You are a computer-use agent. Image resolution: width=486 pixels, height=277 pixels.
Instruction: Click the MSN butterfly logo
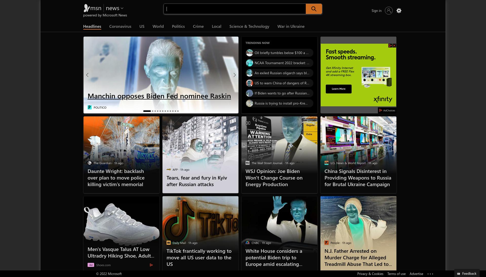pos(87,8)
